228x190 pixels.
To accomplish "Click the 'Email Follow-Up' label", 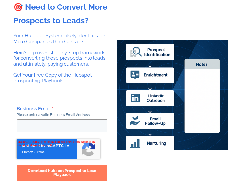I will click(x=155, y=121).
